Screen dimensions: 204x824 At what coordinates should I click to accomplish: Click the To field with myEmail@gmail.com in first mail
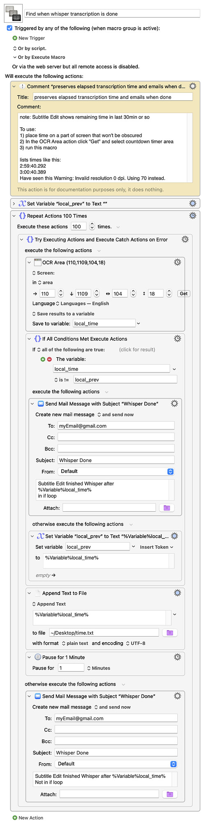coord(116,426)
